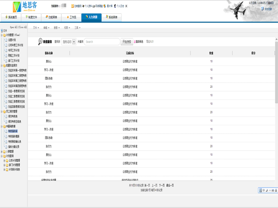Select the 人力资源 tab

point(91,18)
